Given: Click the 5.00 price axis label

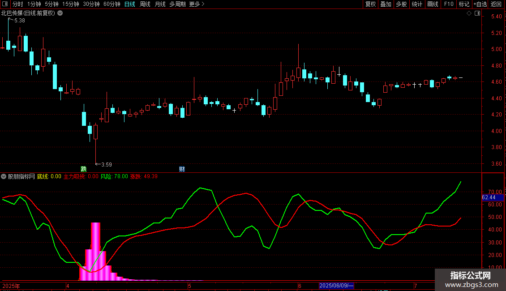Looking at the screenshot, I should (x=496, y=49).
